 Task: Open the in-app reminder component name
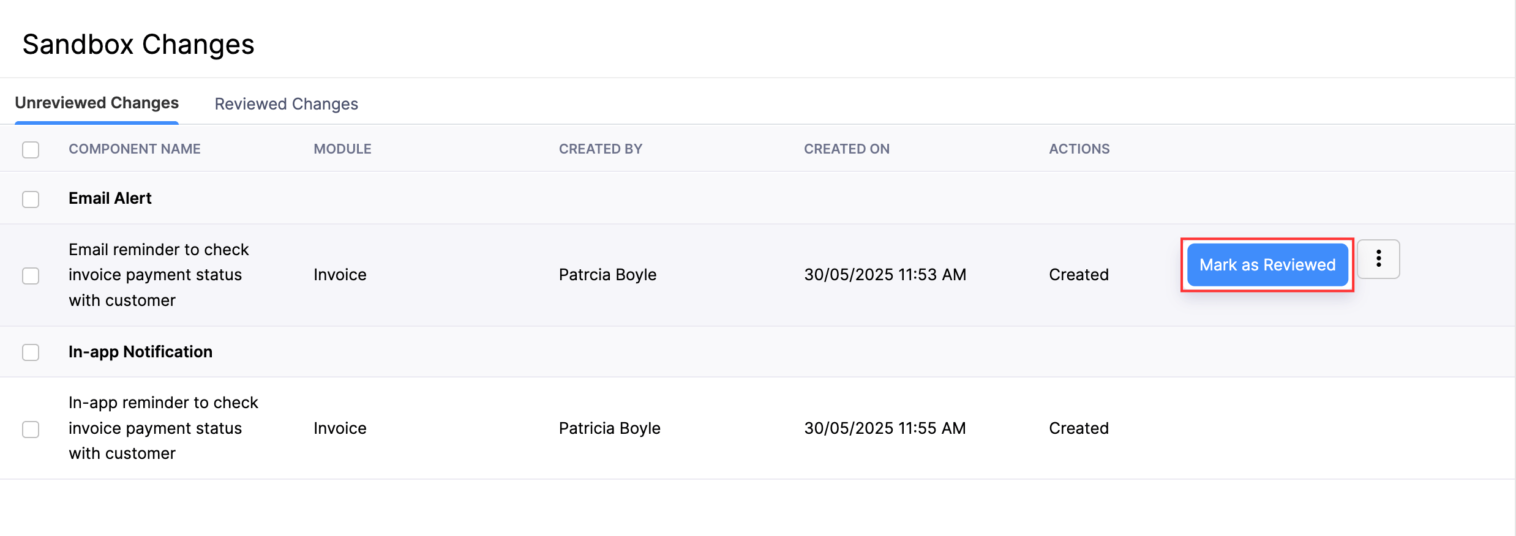(x=163, y=428)
